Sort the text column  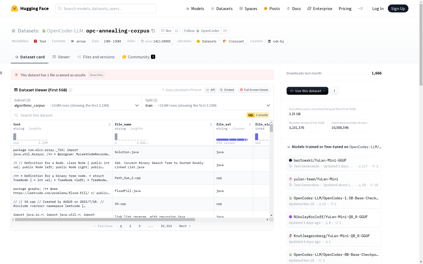click(109, 124)
